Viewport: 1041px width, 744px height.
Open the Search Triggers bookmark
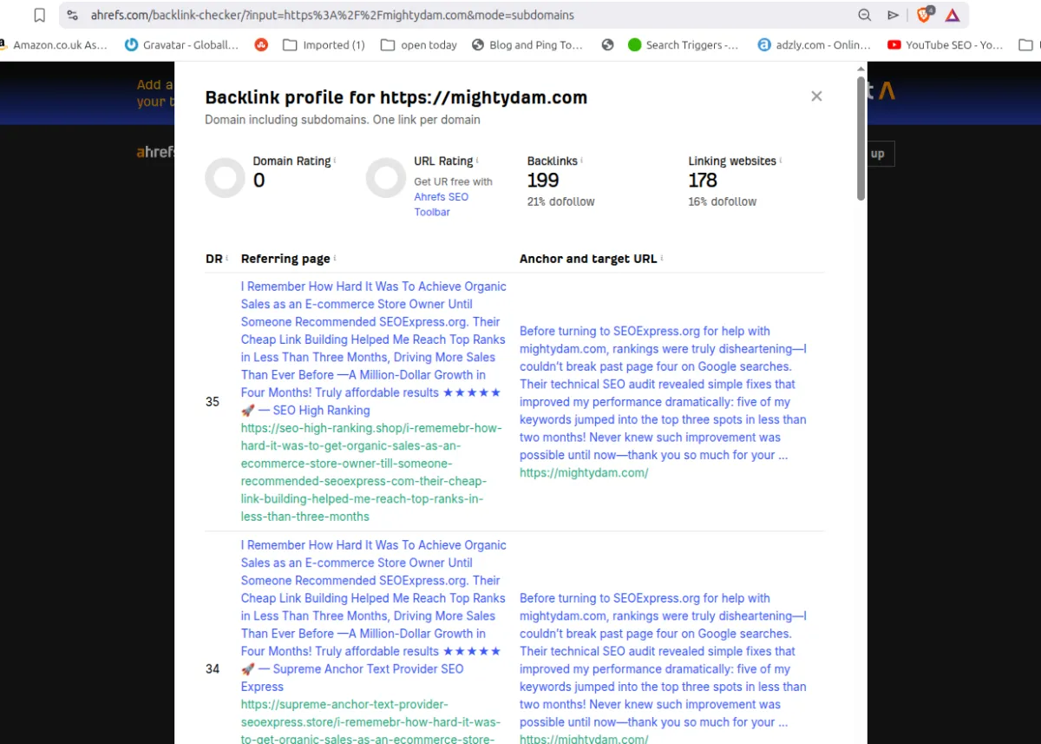tap(684, 45)
